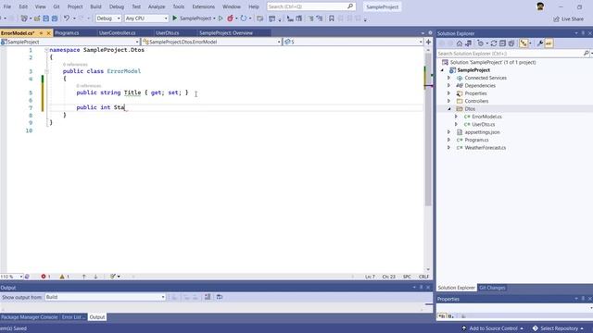The image size is (593, 333).
Task: Click Home icon in Solution Explorer toolbar
Action: (x=460, y=43)
